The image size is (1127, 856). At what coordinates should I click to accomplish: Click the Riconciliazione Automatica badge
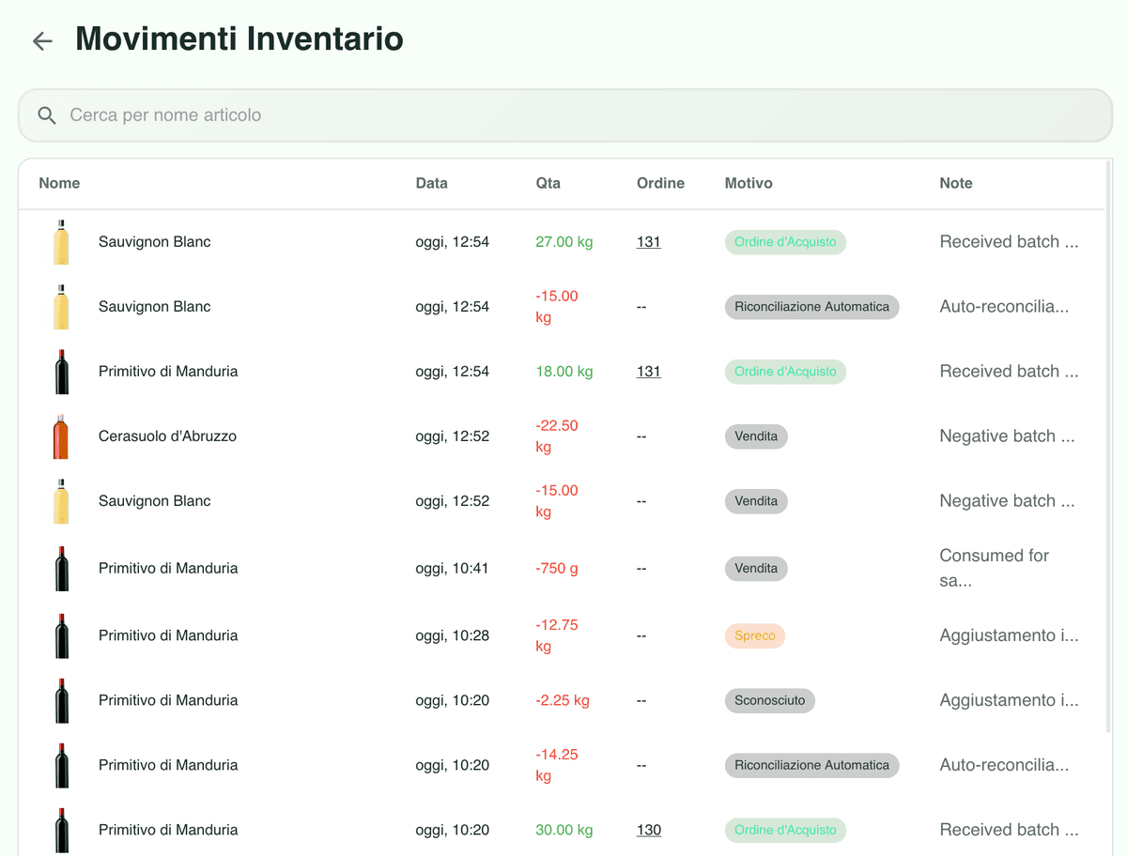[811, 306]
